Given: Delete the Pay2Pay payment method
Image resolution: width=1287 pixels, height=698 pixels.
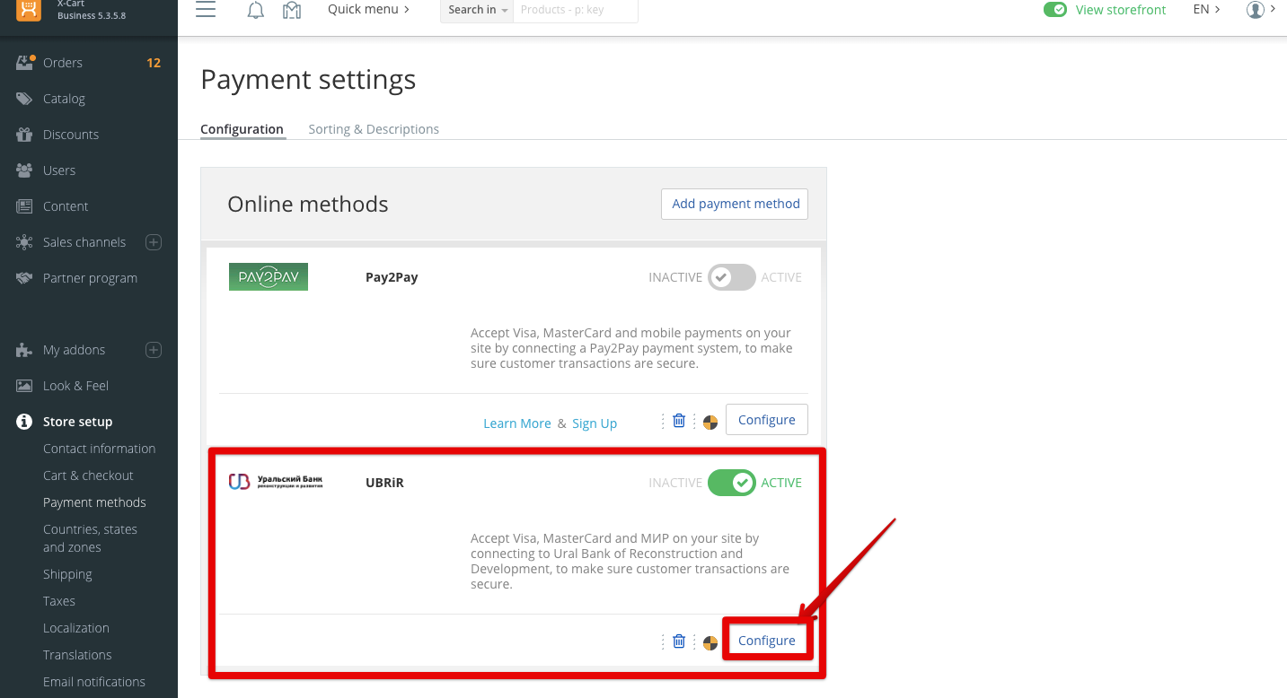Looking at the screenshot, I should pyautogui.click(x=679, y=421).
